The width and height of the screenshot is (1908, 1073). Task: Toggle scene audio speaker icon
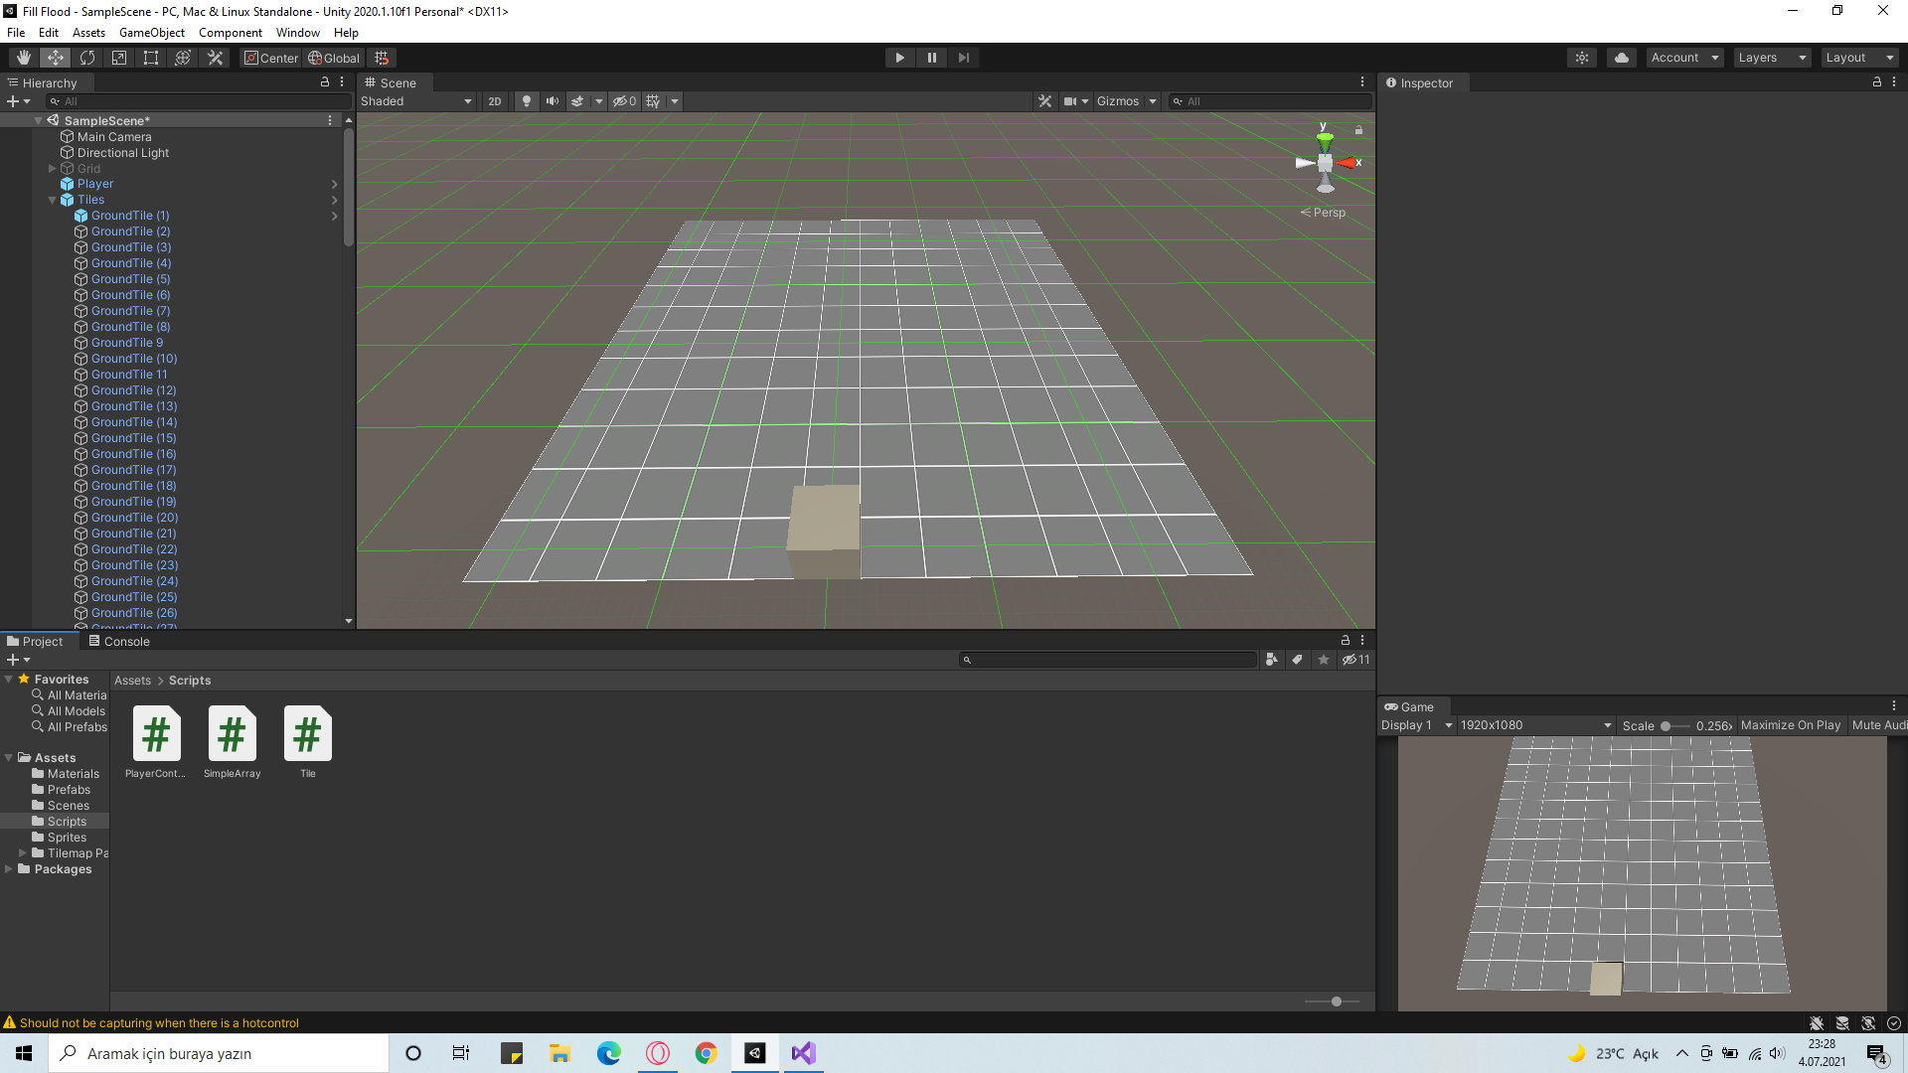tap(553, 101)
